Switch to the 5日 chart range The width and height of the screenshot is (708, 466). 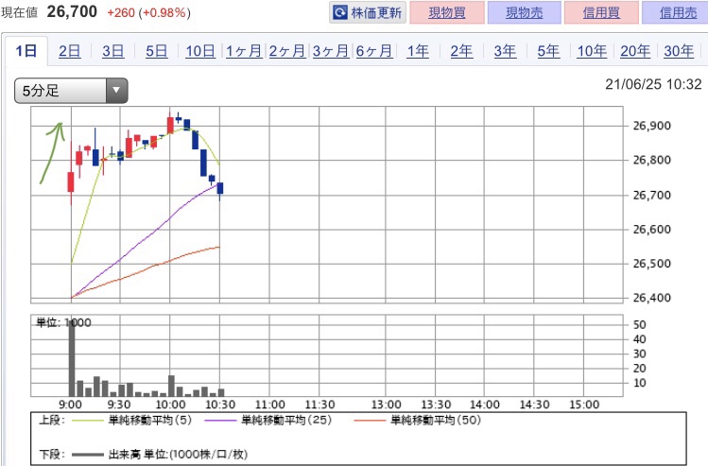tap(156, 51)
